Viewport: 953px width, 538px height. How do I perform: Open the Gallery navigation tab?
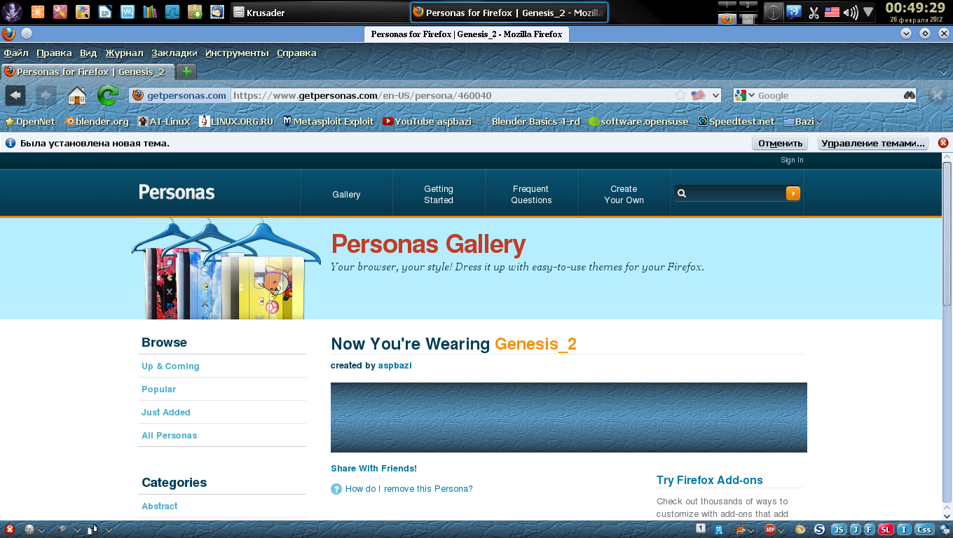point(346,194)
